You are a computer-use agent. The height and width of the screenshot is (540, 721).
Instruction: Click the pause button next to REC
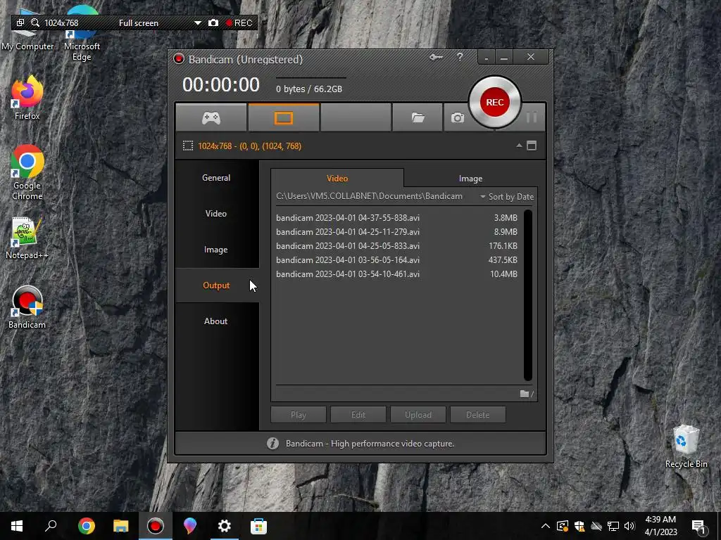point(532,117)
